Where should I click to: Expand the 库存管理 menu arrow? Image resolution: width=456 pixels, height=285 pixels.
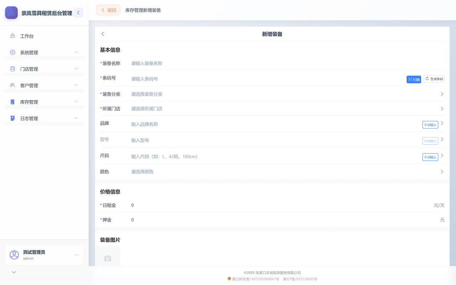[76, 102]
